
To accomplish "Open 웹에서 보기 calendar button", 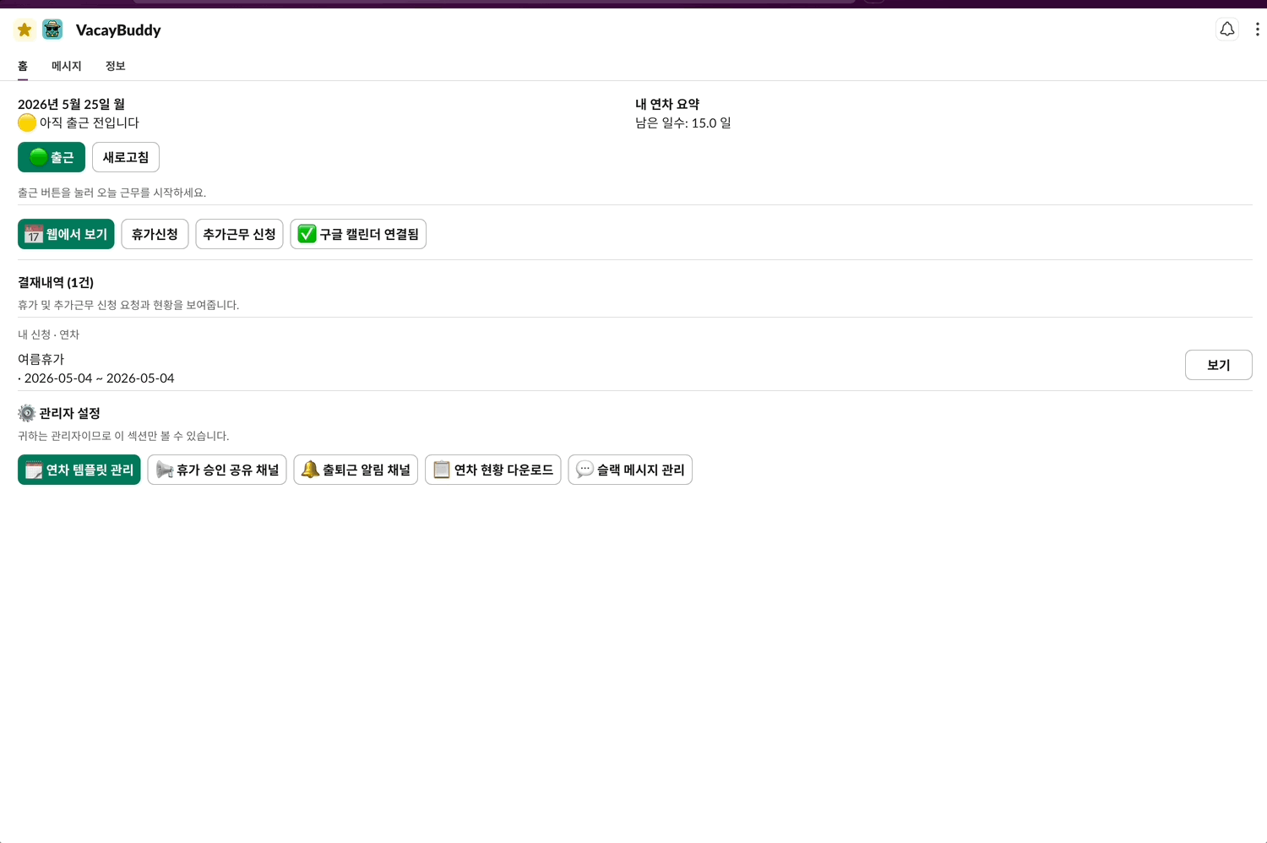I will click(x=66, y=234).
